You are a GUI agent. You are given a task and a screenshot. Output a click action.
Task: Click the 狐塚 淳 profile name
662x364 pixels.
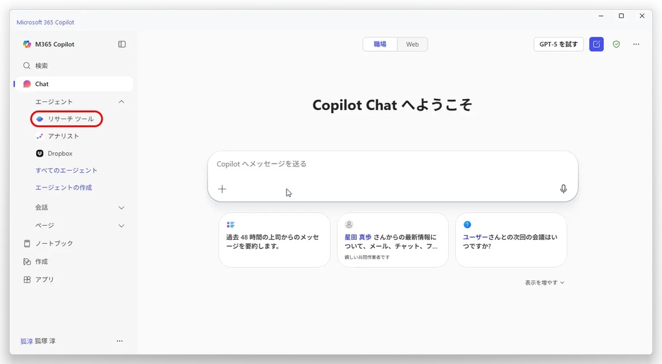click(x=45, y=341)
